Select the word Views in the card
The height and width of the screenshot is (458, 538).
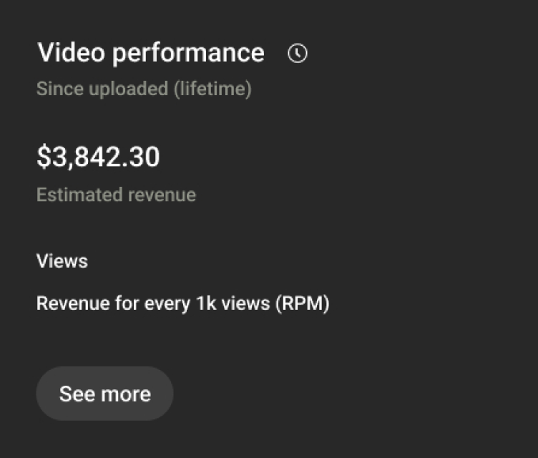pos(62,261)
